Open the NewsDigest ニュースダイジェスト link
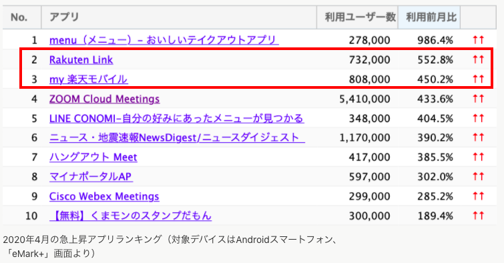The width and height of the screenshot is (504, 263). tap(177, 138)
